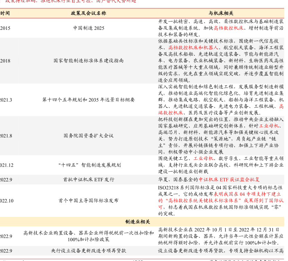Select the 2021.8 date cell

[6, 136]
